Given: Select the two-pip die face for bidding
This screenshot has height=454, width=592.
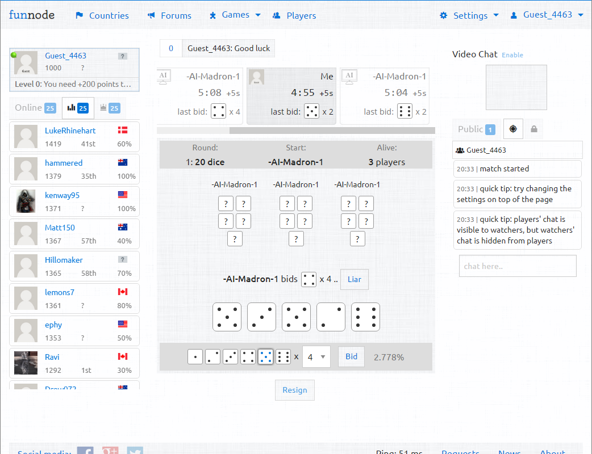Looking at the screenshot, I should (x=212, y=357).
